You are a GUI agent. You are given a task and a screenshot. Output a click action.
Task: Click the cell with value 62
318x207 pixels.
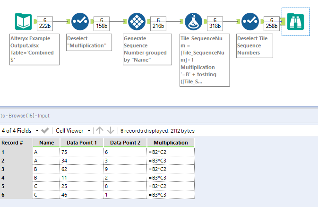tap(82, 169)
